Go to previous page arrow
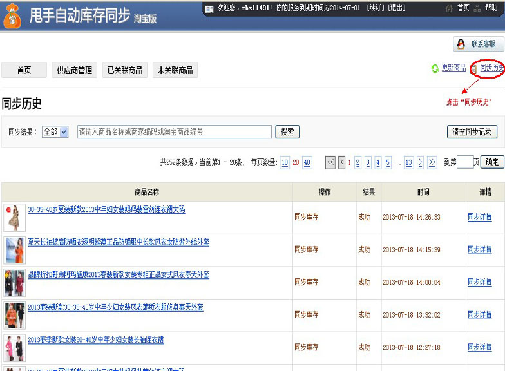505x371 pixels. coord(341,162)
